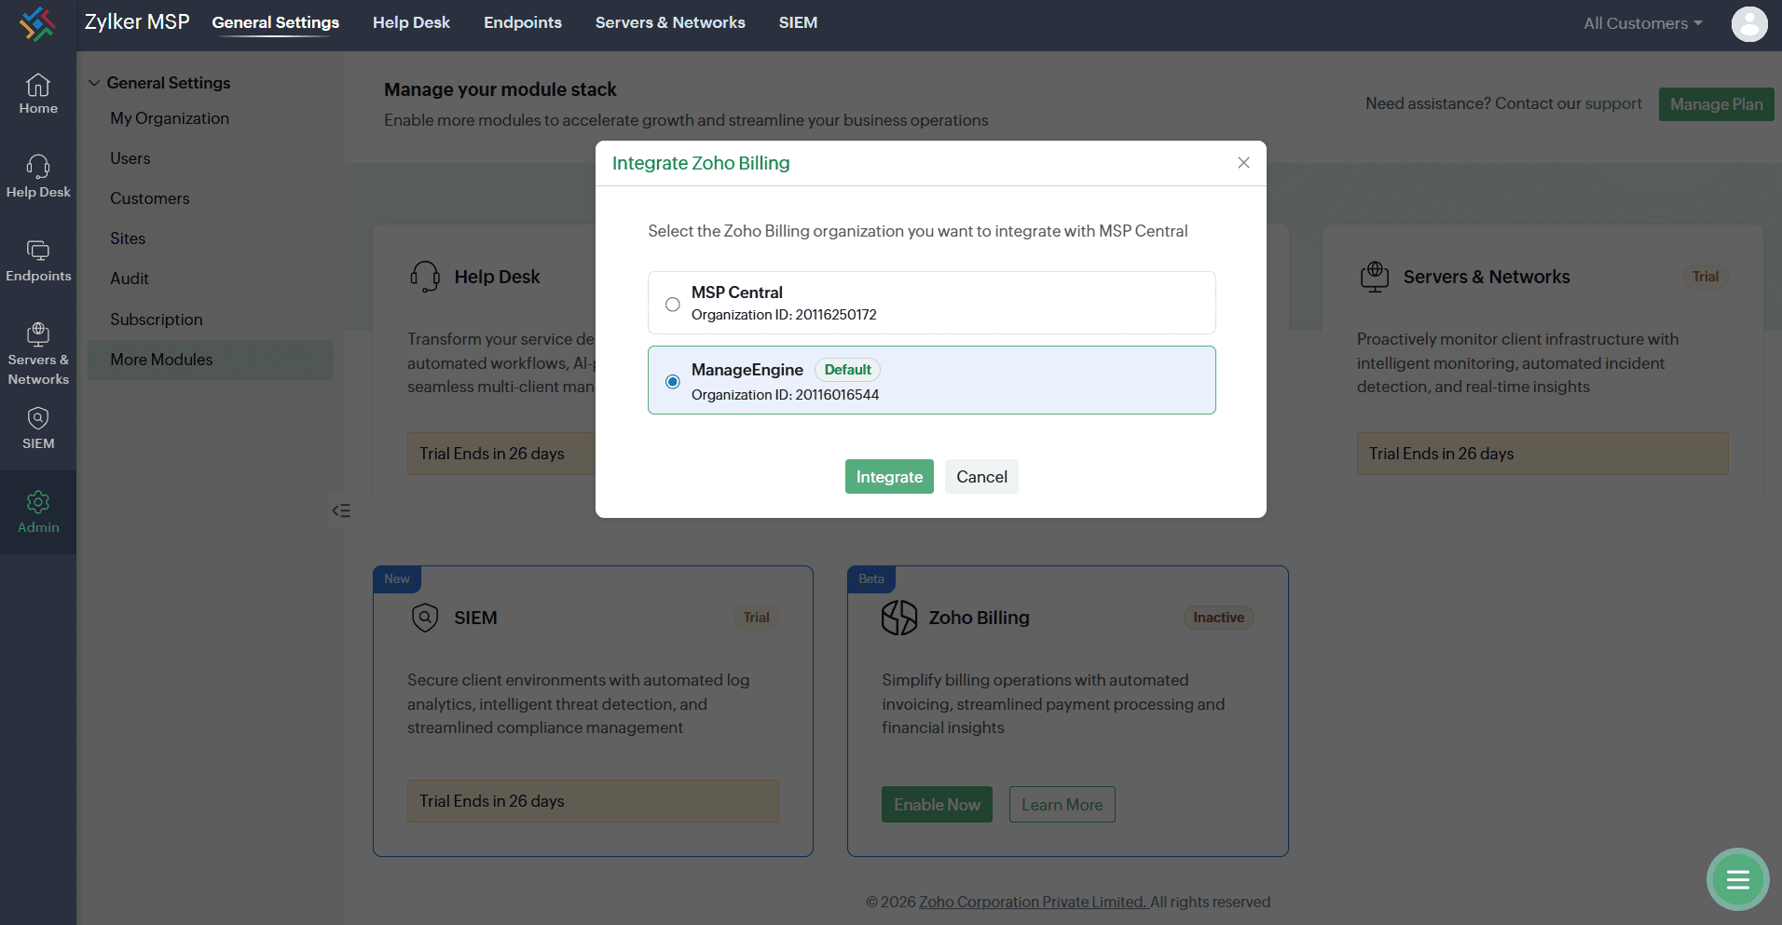Click the Zylker MSP title text

click(137, 22)
